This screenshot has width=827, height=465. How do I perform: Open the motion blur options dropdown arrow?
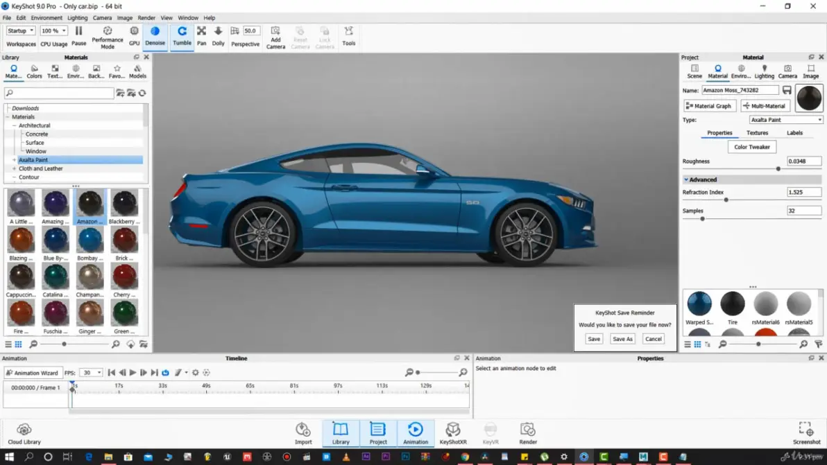[x=187, y=372]
